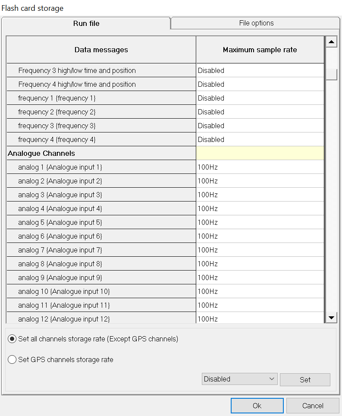Click Disabled rate cell for frequency 1

[x=260, y=98]
